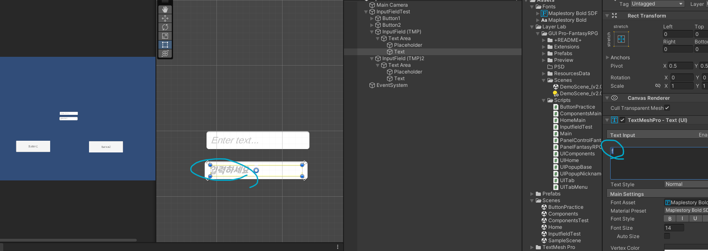Click the Unity scene icon next to SampleScene
This screenshot has height=251, width=708.
click(x=544, y=241)
